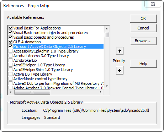164x132 pixels.
Task: Select AcroBrokerLib list entry
Action: tap(25, 60)
